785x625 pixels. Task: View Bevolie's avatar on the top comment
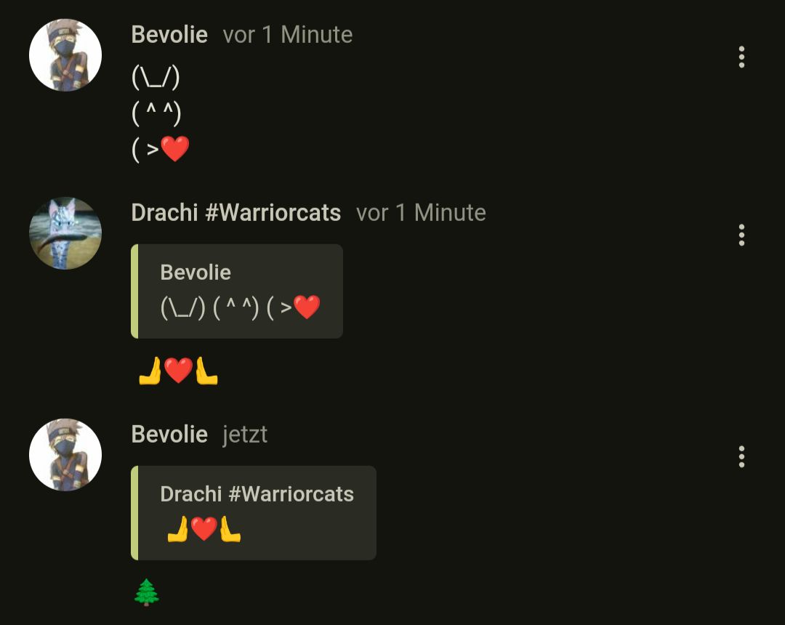click(65, 55)
